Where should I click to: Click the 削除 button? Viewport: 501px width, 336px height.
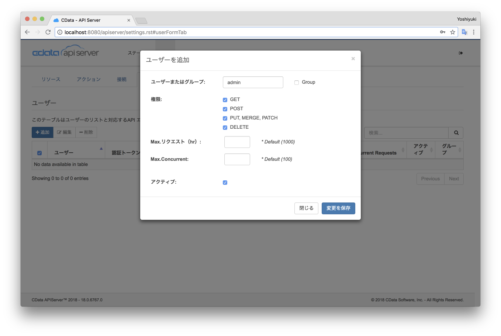(86, 132)
